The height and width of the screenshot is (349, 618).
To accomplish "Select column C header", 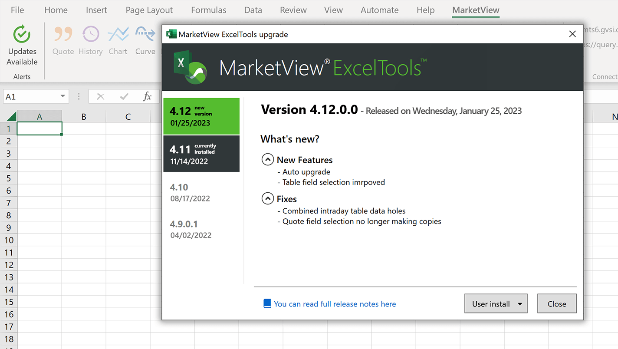I will [128, 116].
